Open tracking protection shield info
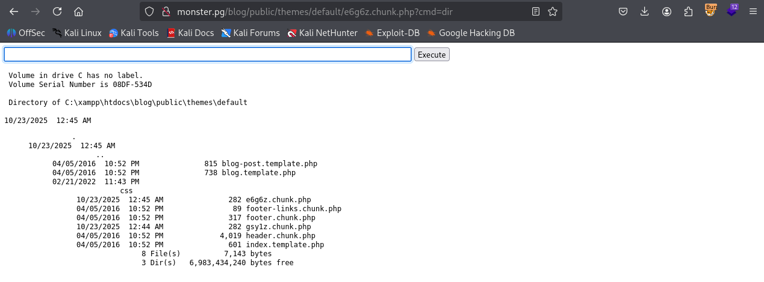Image resolution: width=764 pixels, height=282 pixels. click(x=149, y=11)
